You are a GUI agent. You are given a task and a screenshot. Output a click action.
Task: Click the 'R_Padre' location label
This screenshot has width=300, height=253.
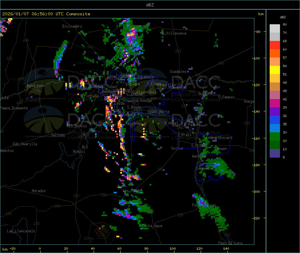pos(191,125)
